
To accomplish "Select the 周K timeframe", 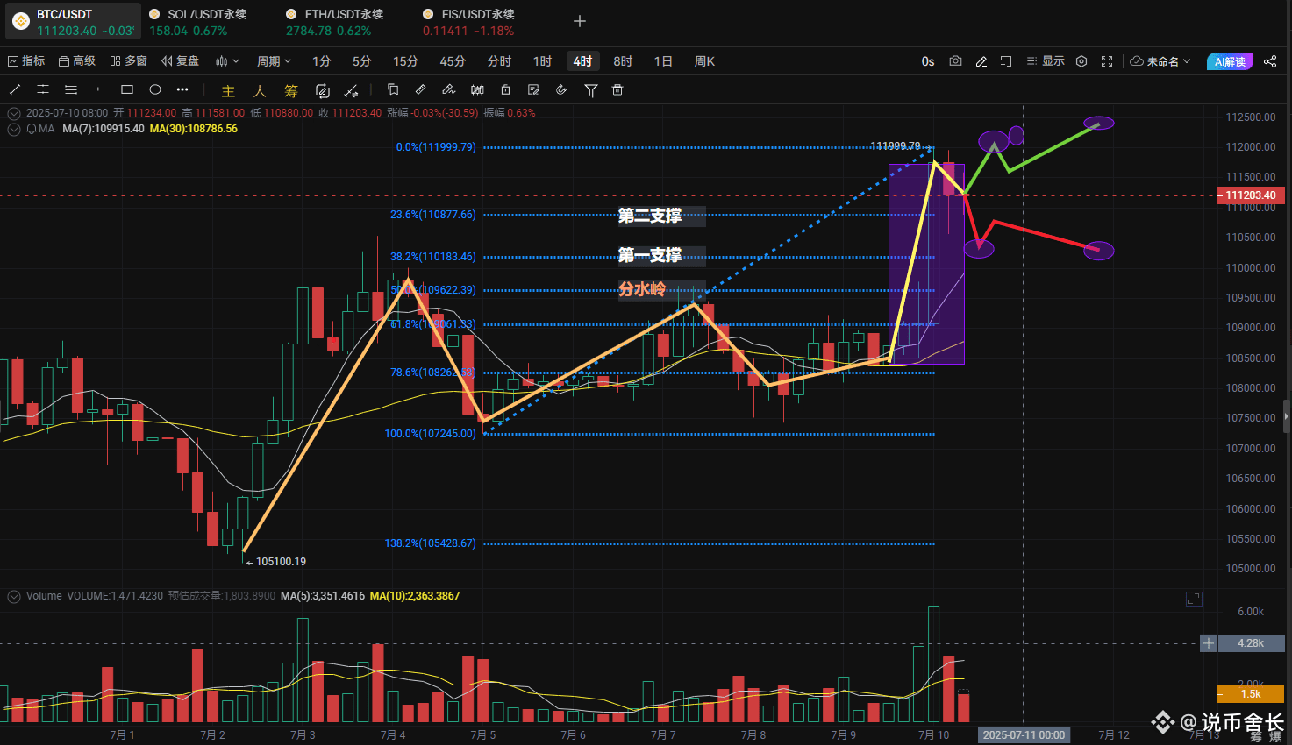I will click(704, 61).
